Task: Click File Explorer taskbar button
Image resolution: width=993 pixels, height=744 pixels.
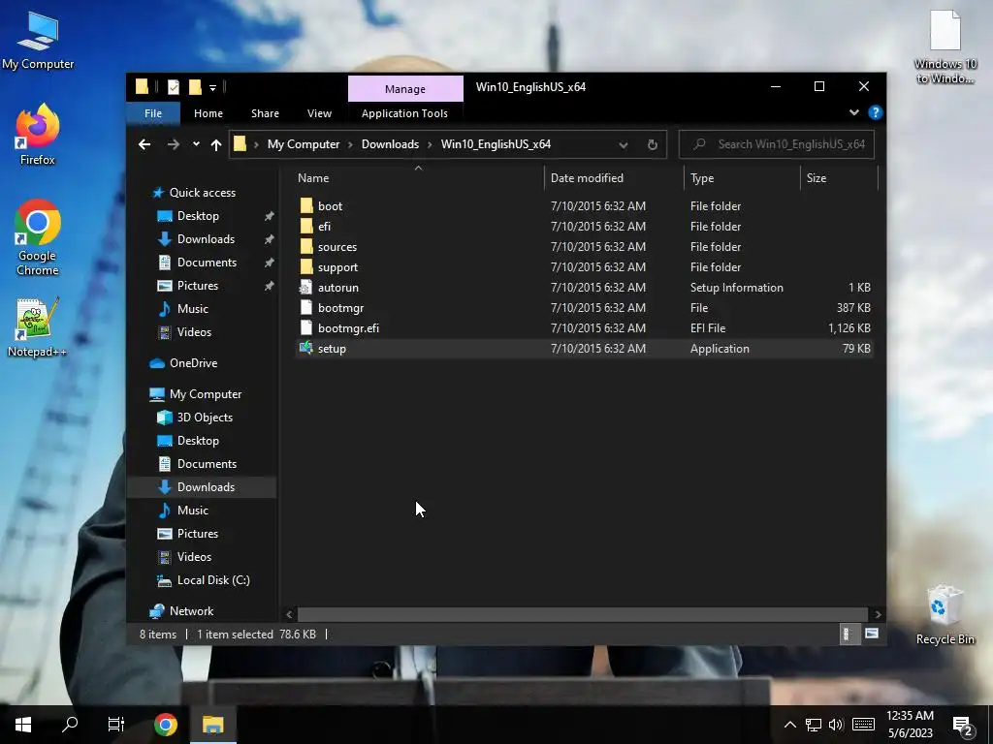Action: (x=212, y=725)
